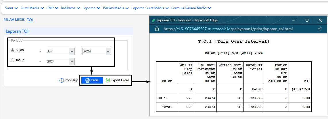328x119 pixels.
Task: Click the Cetak print button
Action: [x=92, y=80]
